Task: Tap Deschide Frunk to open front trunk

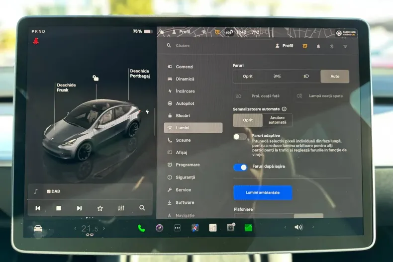Action: 66,87
